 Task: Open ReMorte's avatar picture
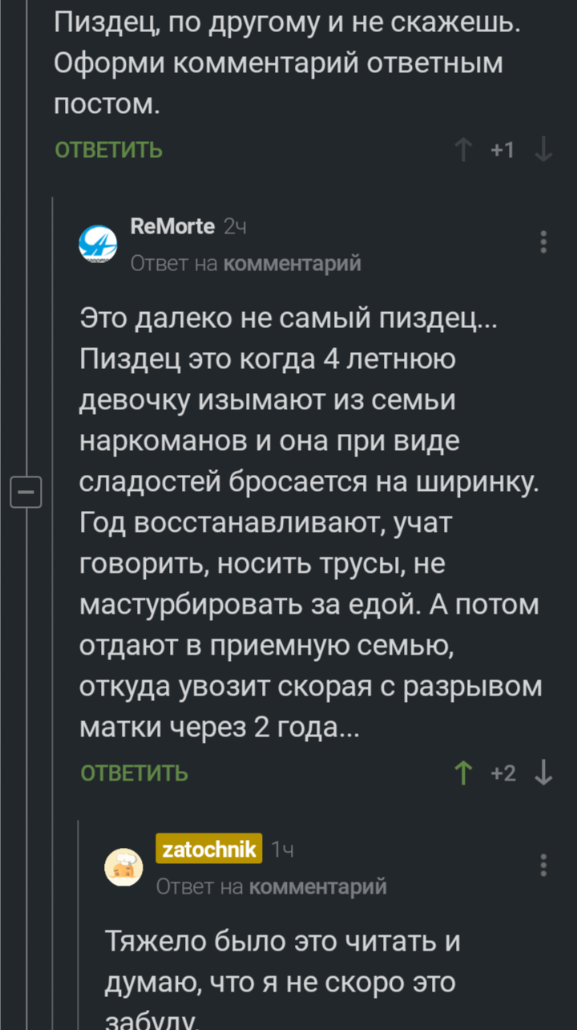pos(98,245)
